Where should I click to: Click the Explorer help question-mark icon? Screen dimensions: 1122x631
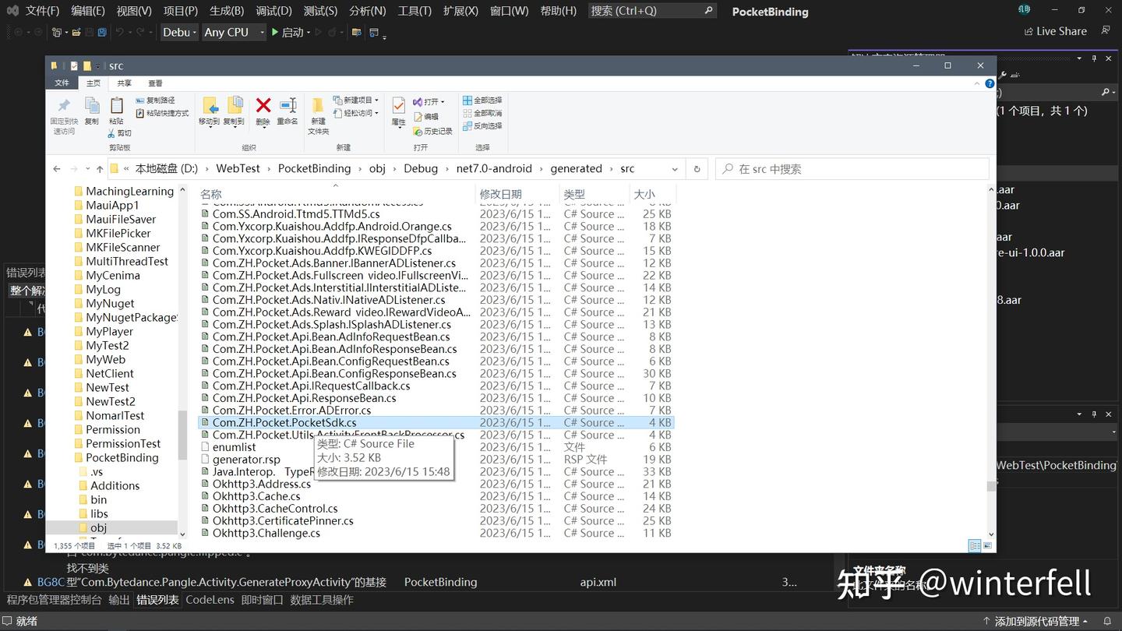click(990, 83)
